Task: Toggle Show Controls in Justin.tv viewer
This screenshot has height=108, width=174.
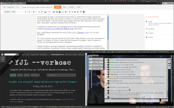Action: click(x=96, y=69)
